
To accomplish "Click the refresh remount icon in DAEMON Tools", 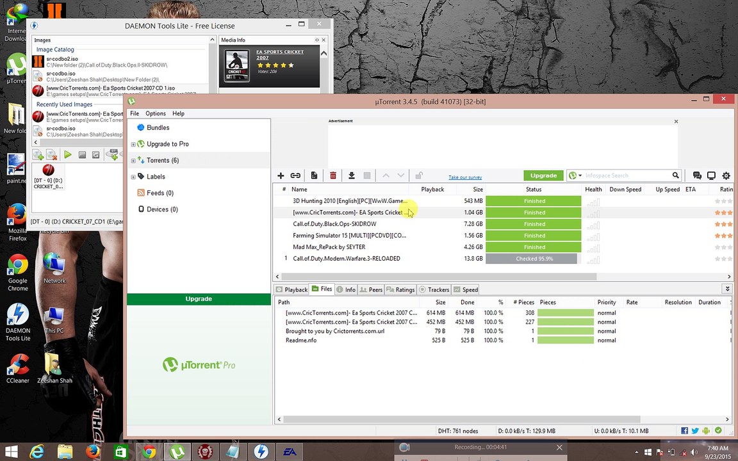I will point(95,155).
